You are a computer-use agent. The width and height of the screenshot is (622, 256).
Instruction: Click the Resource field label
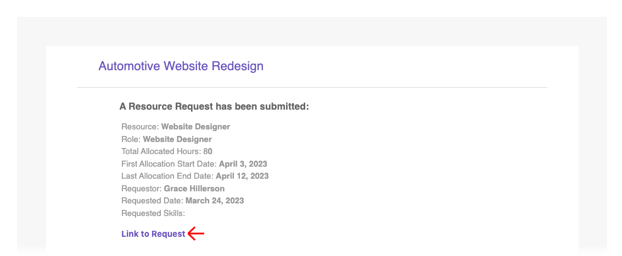point(140,127)
